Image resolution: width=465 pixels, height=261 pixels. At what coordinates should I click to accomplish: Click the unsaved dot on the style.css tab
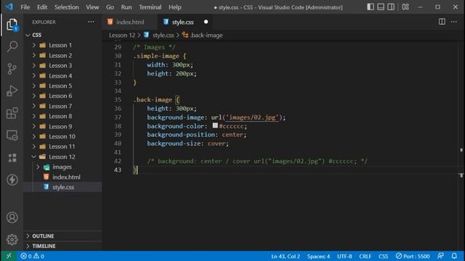(x=206, y=22)
